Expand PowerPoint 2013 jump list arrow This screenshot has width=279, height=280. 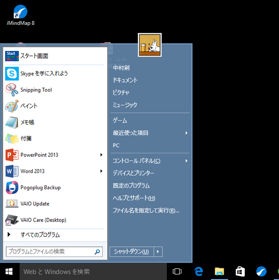(x=101, y=155)
